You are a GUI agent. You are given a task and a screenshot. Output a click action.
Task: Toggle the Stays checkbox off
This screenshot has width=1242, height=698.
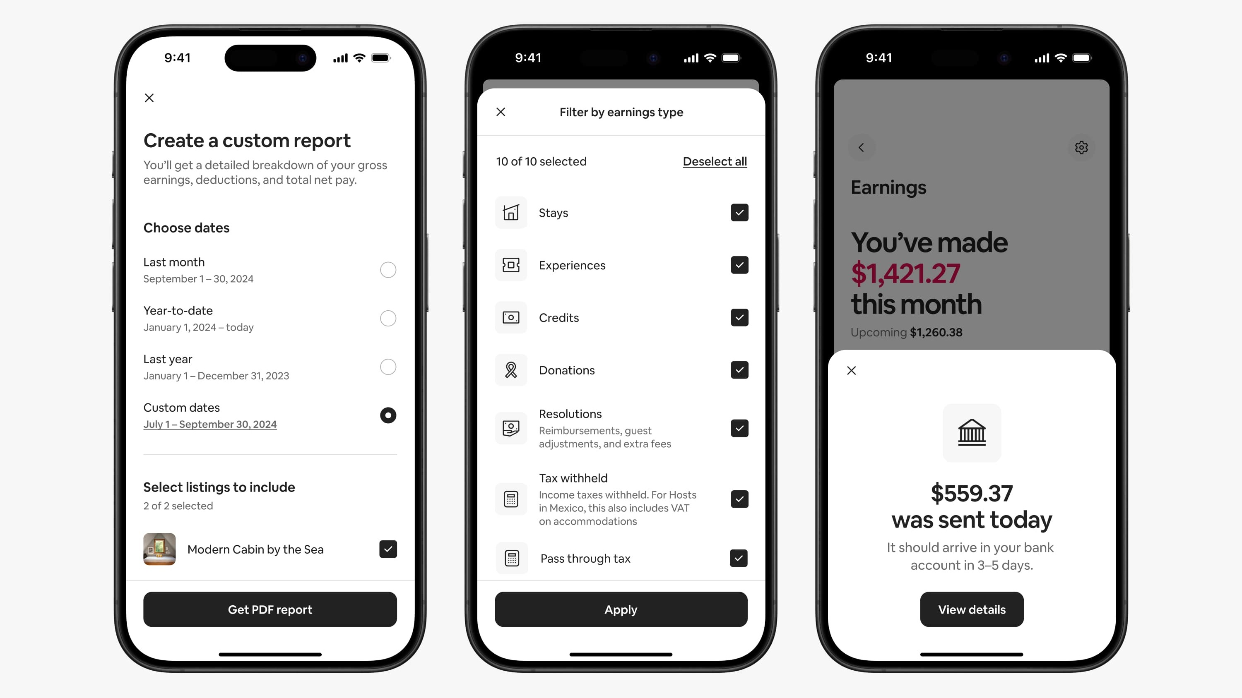738,212
